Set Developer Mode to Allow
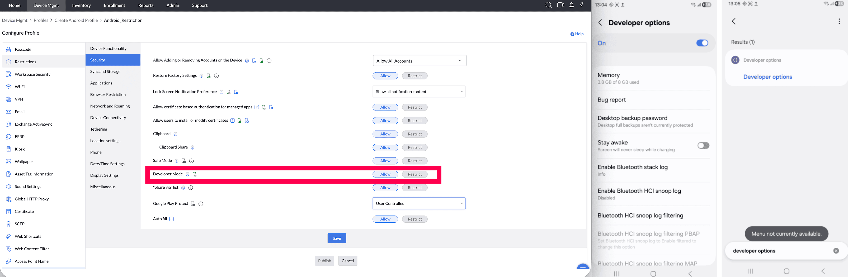This screenshot has height=277, width=848. (385, 174)
